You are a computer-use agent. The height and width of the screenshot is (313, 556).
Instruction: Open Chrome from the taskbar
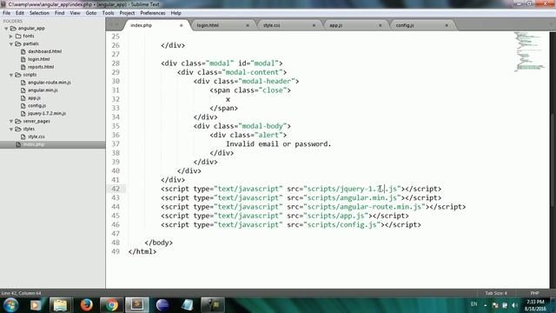click(112, 305)
